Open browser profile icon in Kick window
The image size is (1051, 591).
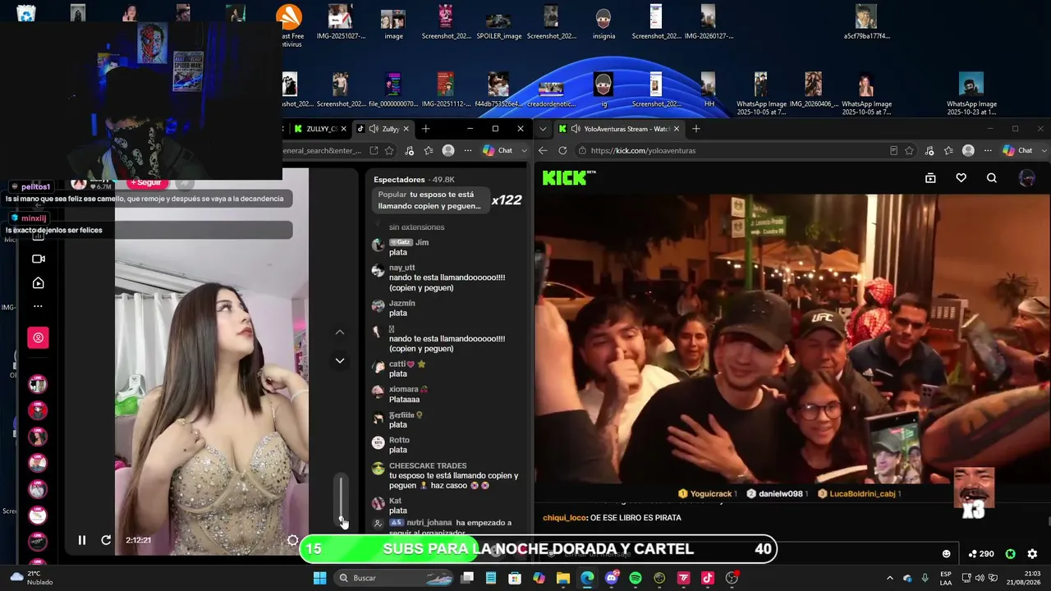[x=969, y=150]
